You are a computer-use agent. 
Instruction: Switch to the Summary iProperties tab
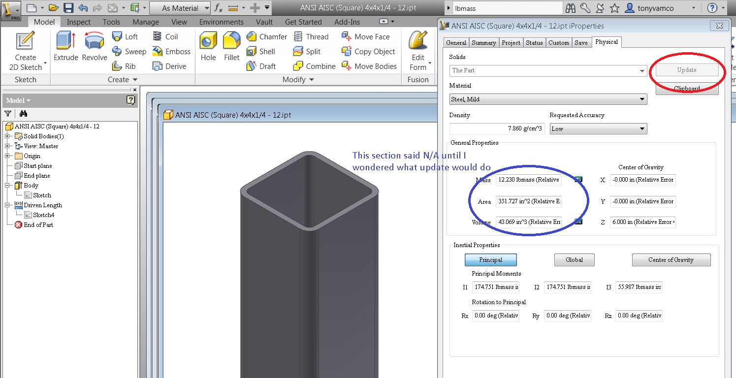pos(483,42)
